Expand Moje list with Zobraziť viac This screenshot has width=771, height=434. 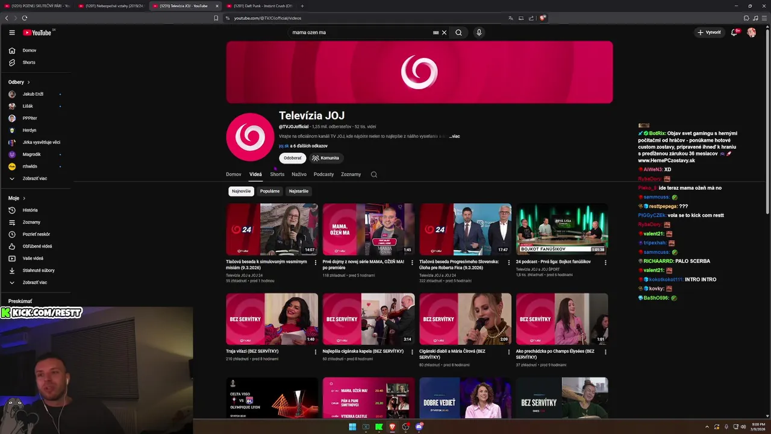pos(36,283)
